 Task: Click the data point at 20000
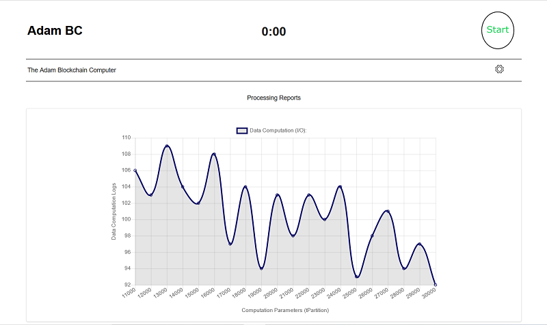pyautogui.click(x=278, y=195)
